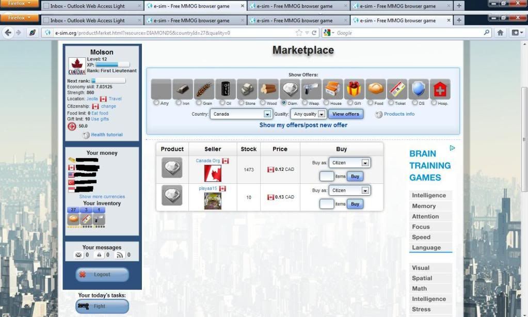This screenshot has height=317, width=528.
Task: Click the Weapon pistol icon
Action: coord(311,89)
